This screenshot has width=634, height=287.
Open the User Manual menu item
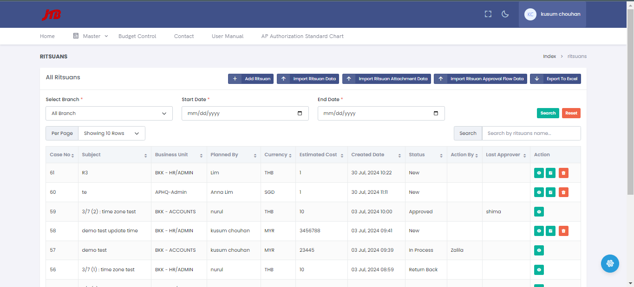(227, 36)
